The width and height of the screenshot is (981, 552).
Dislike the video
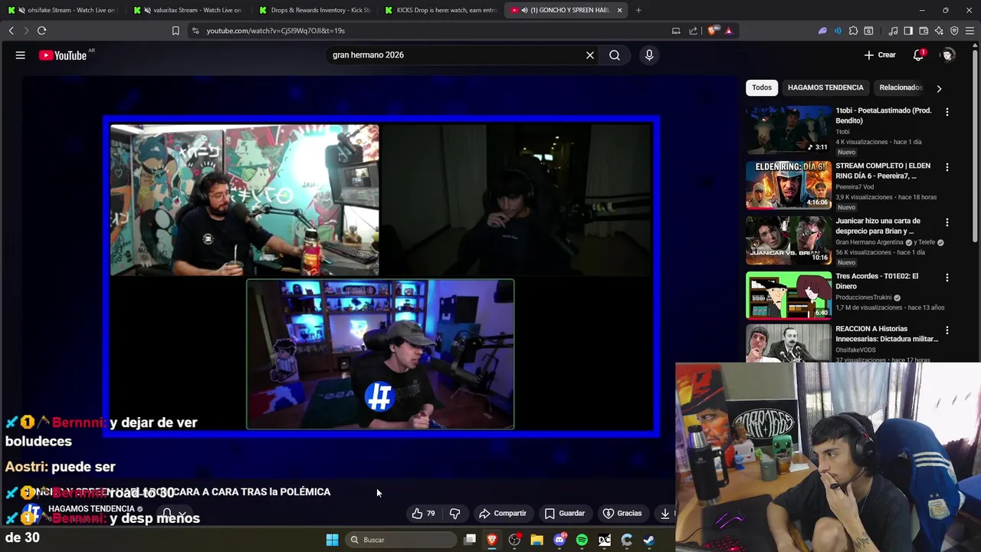coord(454,514)
